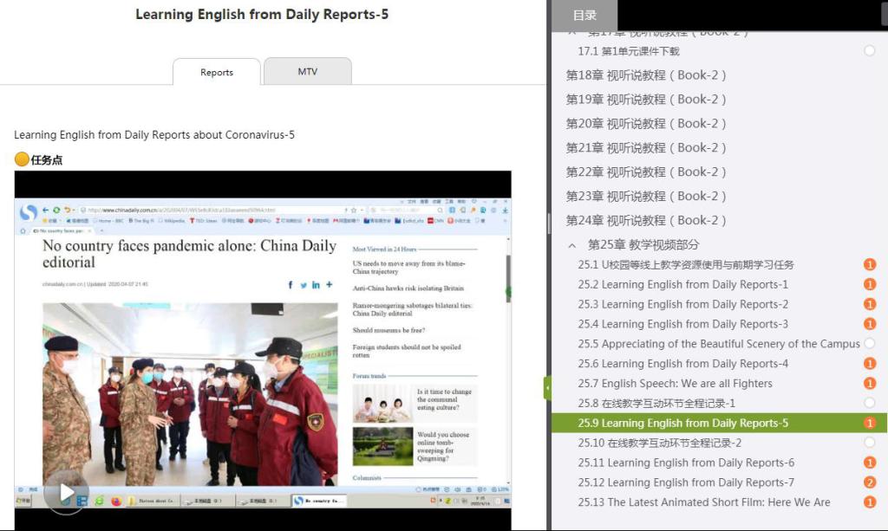Click status circle next to 在线教学互动环节全程记录-1

coord(869,404)
